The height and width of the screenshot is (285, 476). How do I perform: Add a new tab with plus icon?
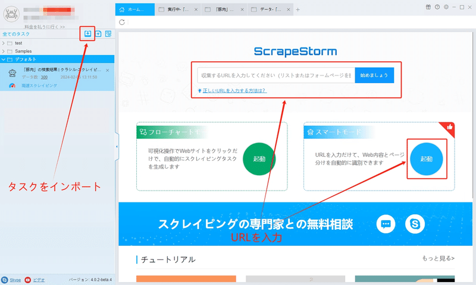point(298,9)
